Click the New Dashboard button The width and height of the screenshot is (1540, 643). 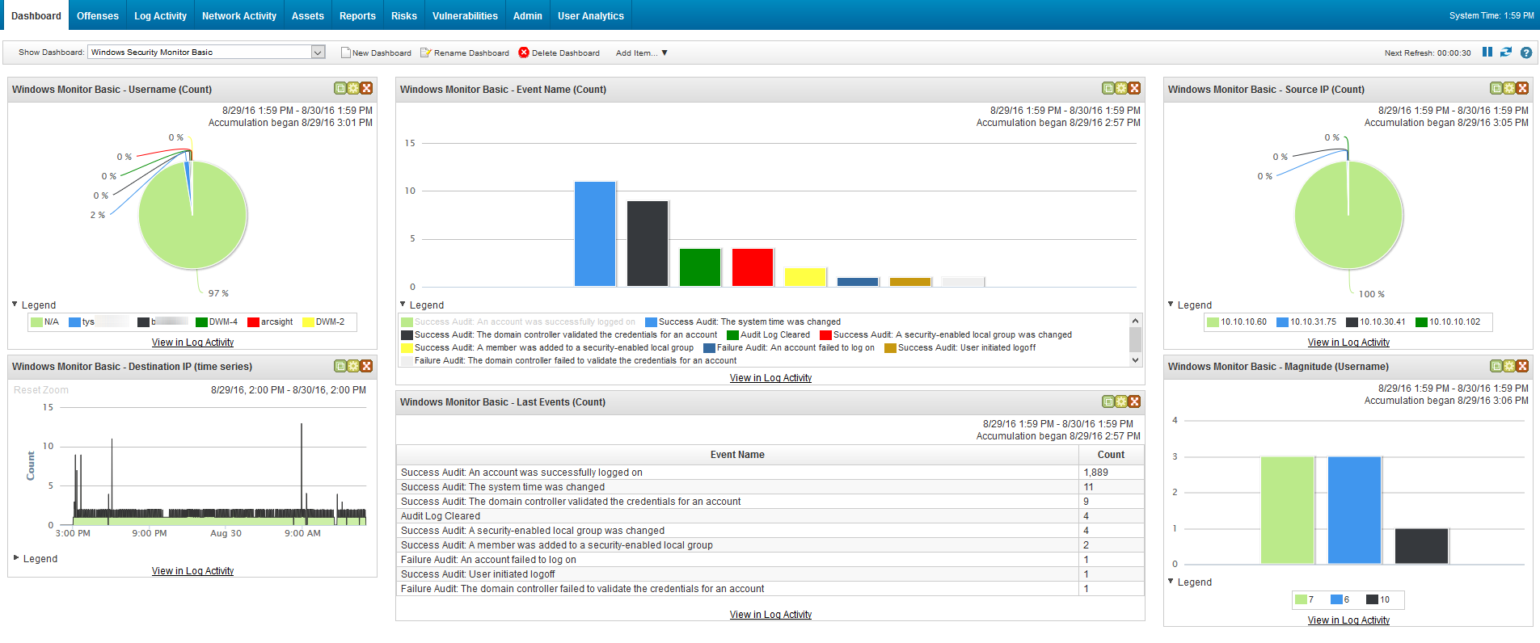376,53
